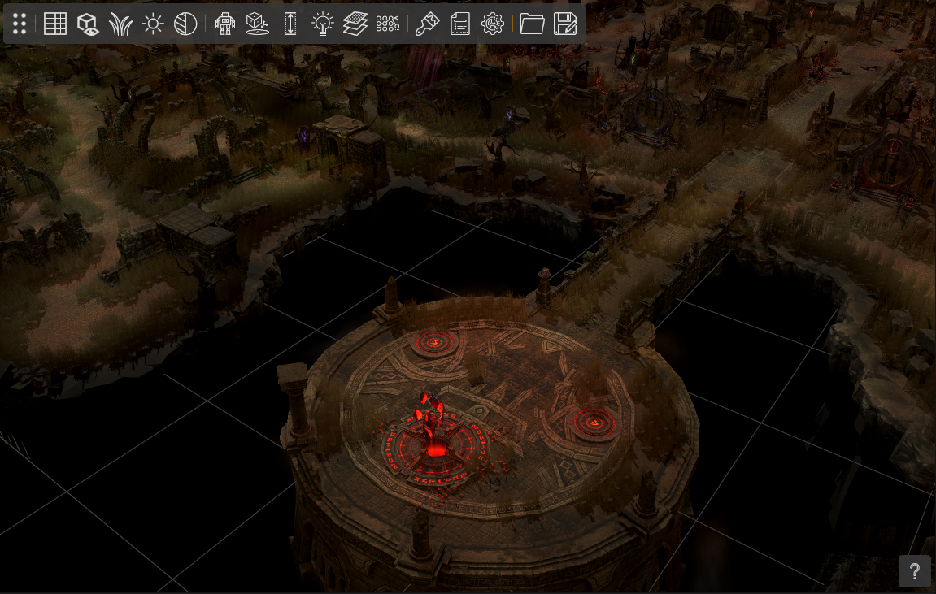This screenshot has height=594, width=936.
Task: Click the open folder icon
Action: pyautogui.click(x=532, y=24)
